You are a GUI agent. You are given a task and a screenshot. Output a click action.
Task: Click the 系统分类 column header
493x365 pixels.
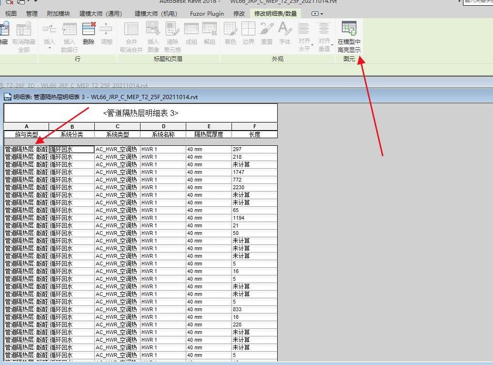(x=72, y=134)
